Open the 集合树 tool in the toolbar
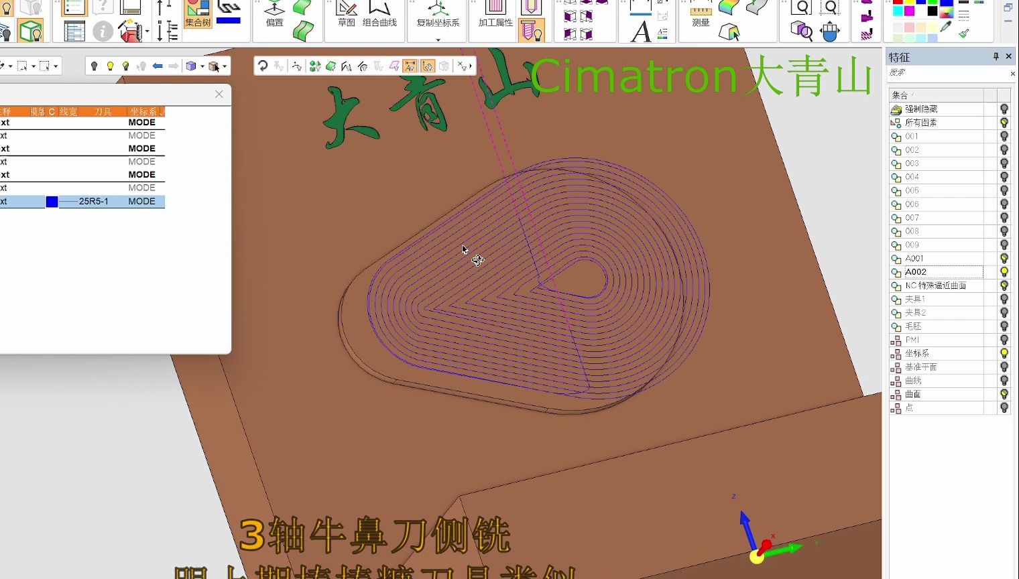The height and width of the screenshot is (579, 1019). pyautogui.click(x=196, y=19)
